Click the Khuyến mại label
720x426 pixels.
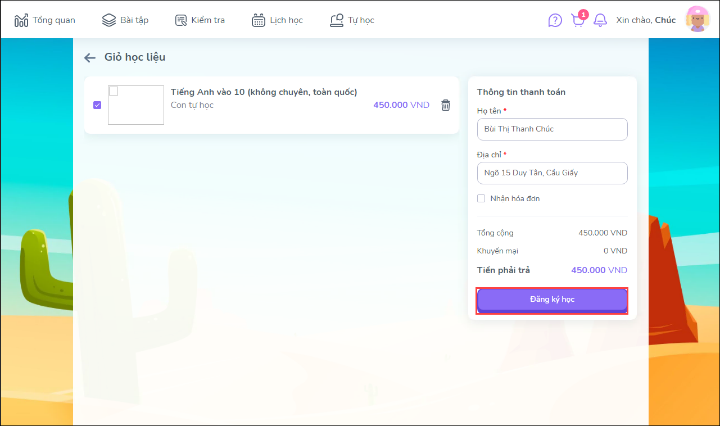click(x=497, y=251)
